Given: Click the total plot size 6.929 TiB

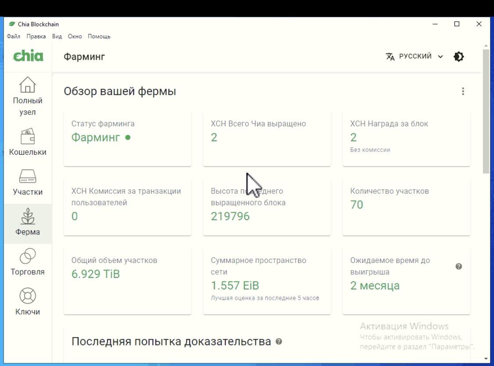Looking at the screenshot, I should (95, 274).
